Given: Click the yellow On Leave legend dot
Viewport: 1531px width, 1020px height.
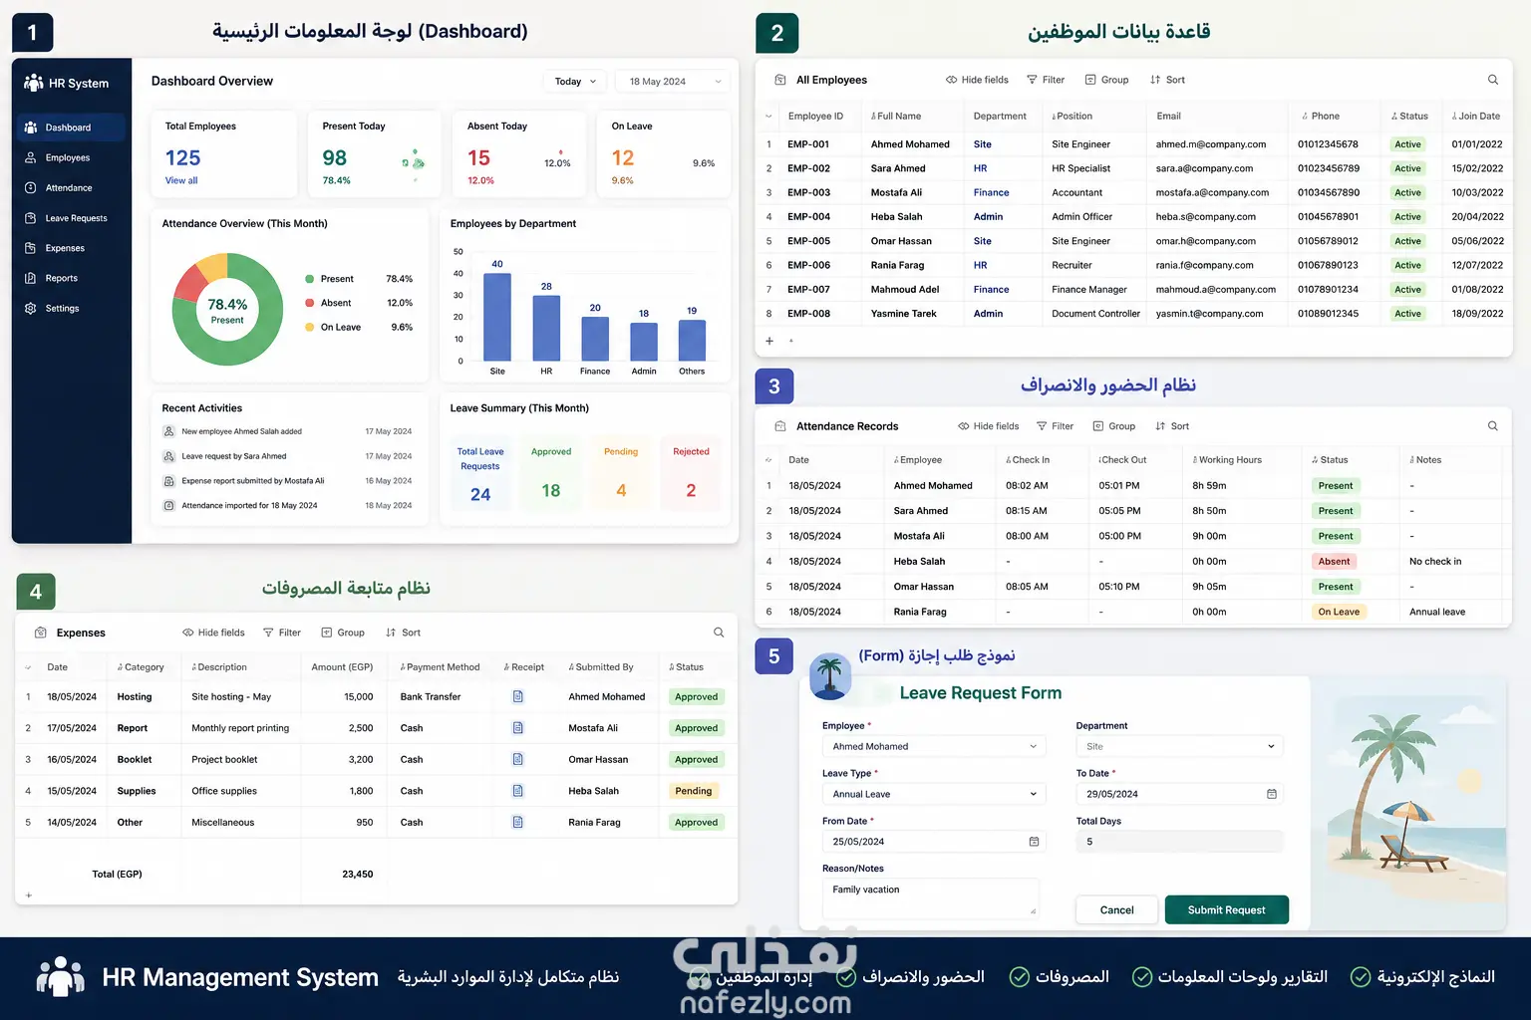Looking at the screenshot, I should click(310, 327).
